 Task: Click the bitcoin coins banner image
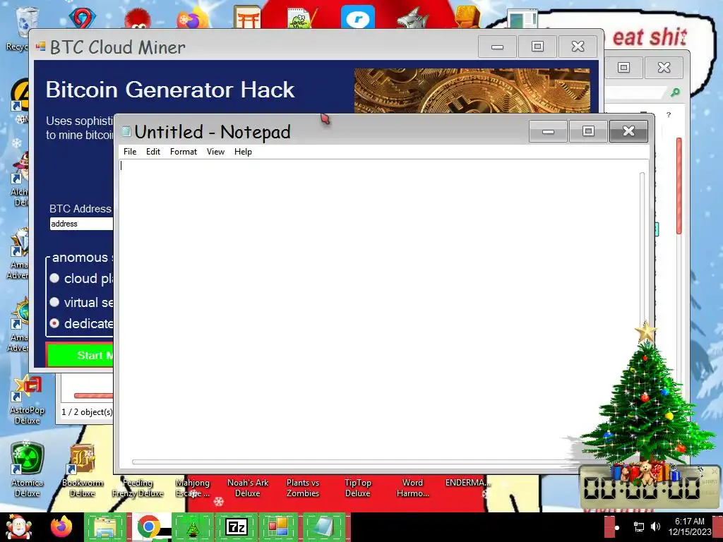(472, 91)
